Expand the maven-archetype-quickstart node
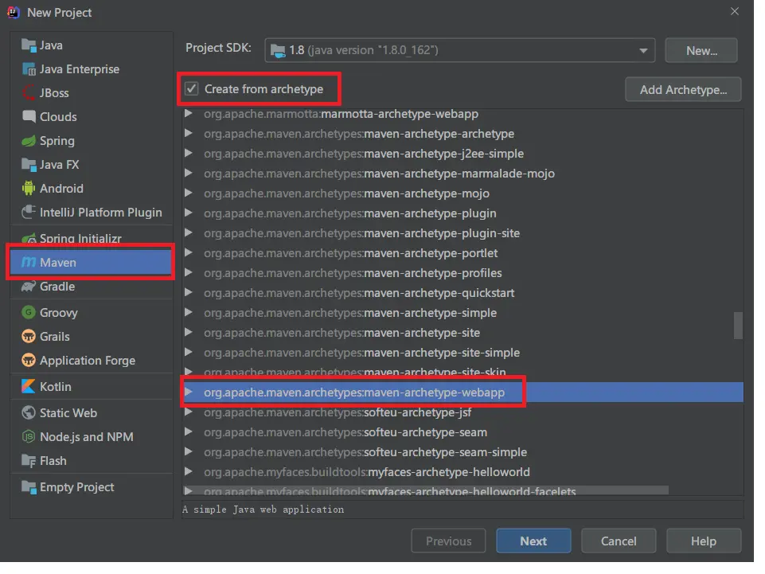Viewport: 765px width, 574px height. [189, 293]
